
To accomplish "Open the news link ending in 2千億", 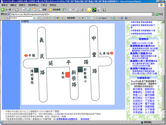I will point(143,31).
